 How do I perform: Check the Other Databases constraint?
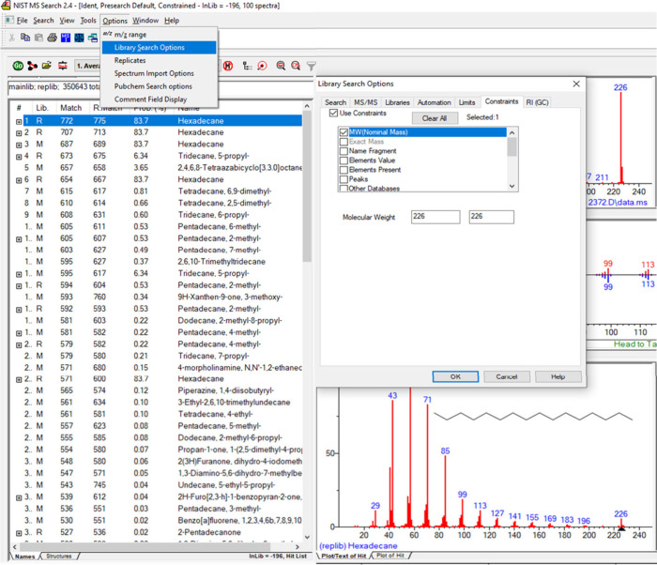[344, 189]
